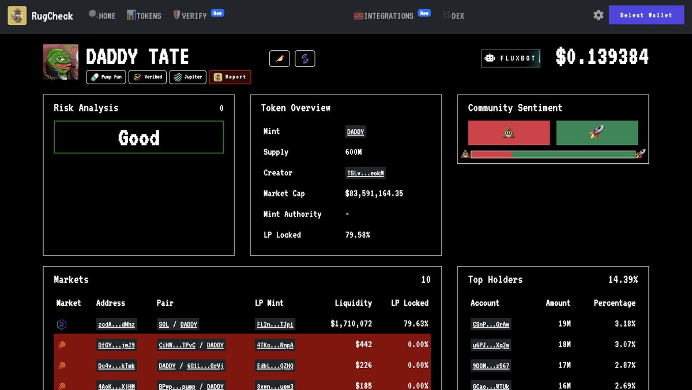This screenshot has width=692, height=390.
Task: Click the LP Locked value 79.58%
Action: click(x=358, y=235)
